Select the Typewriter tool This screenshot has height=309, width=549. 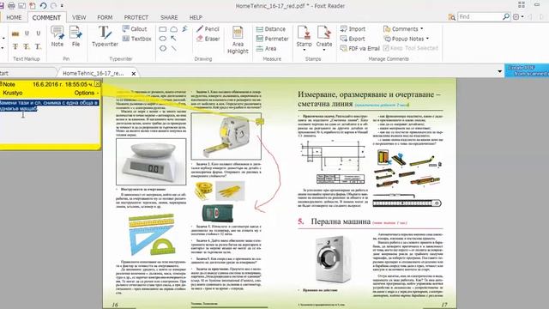tap(105, 36)
